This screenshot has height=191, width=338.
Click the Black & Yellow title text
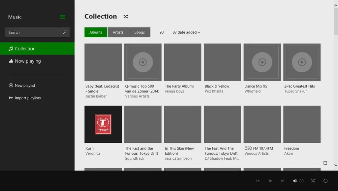point(217,86)
